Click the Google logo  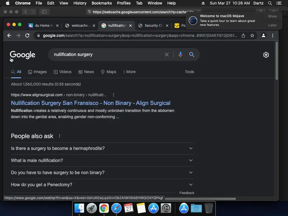22,55
